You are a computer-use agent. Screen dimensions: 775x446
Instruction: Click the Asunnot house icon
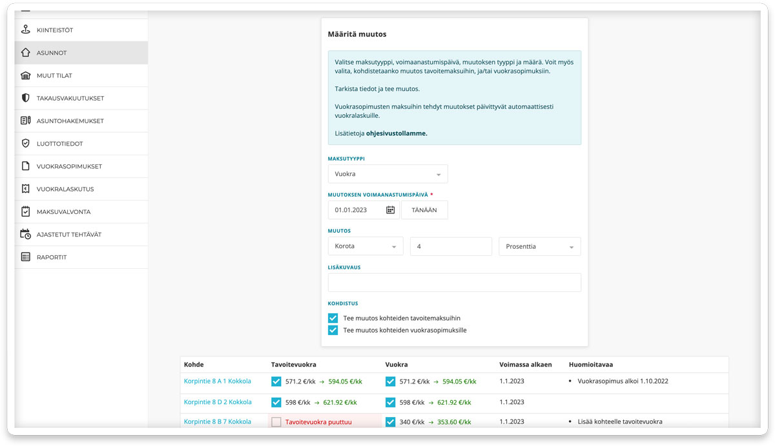[26, 53]
